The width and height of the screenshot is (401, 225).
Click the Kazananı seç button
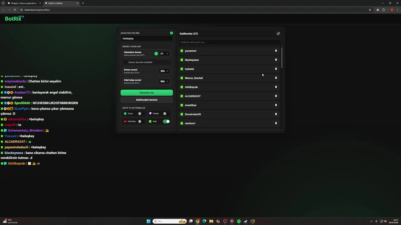(147, 92)
